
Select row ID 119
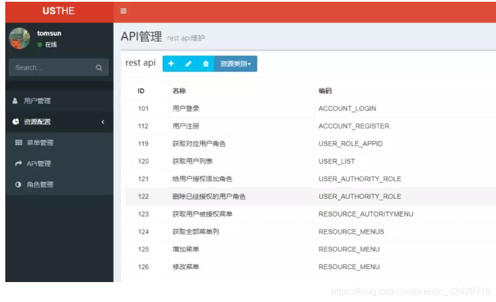(x=143, y=144)
